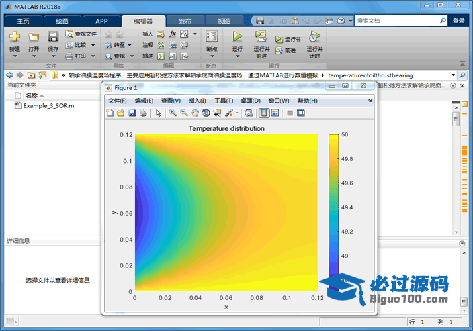Click Open File icon in Figure toolbar
The width and height of the screenshot is (473, 331).
click(x=120, y=113)
